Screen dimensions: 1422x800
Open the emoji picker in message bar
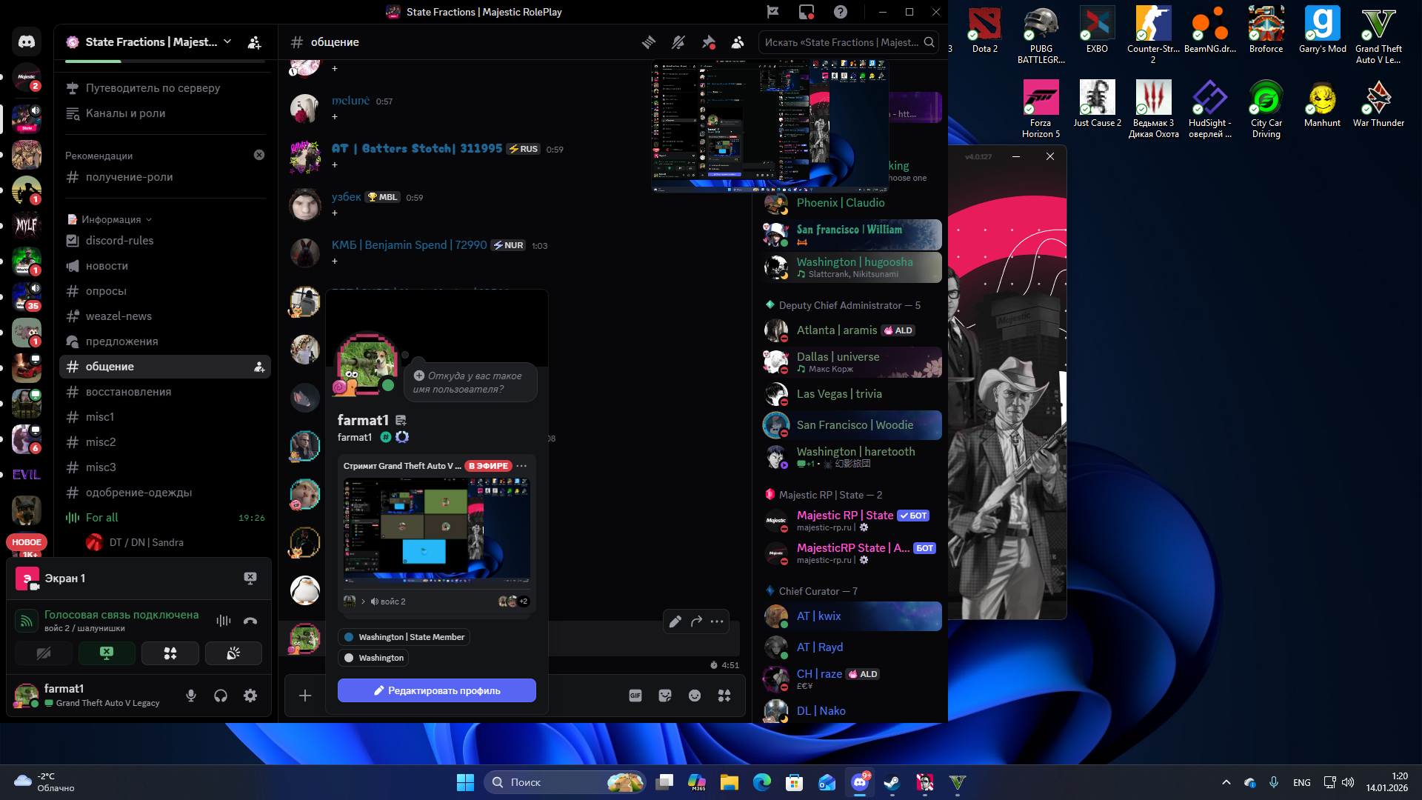pyautogui.click(x=695, y=696)
